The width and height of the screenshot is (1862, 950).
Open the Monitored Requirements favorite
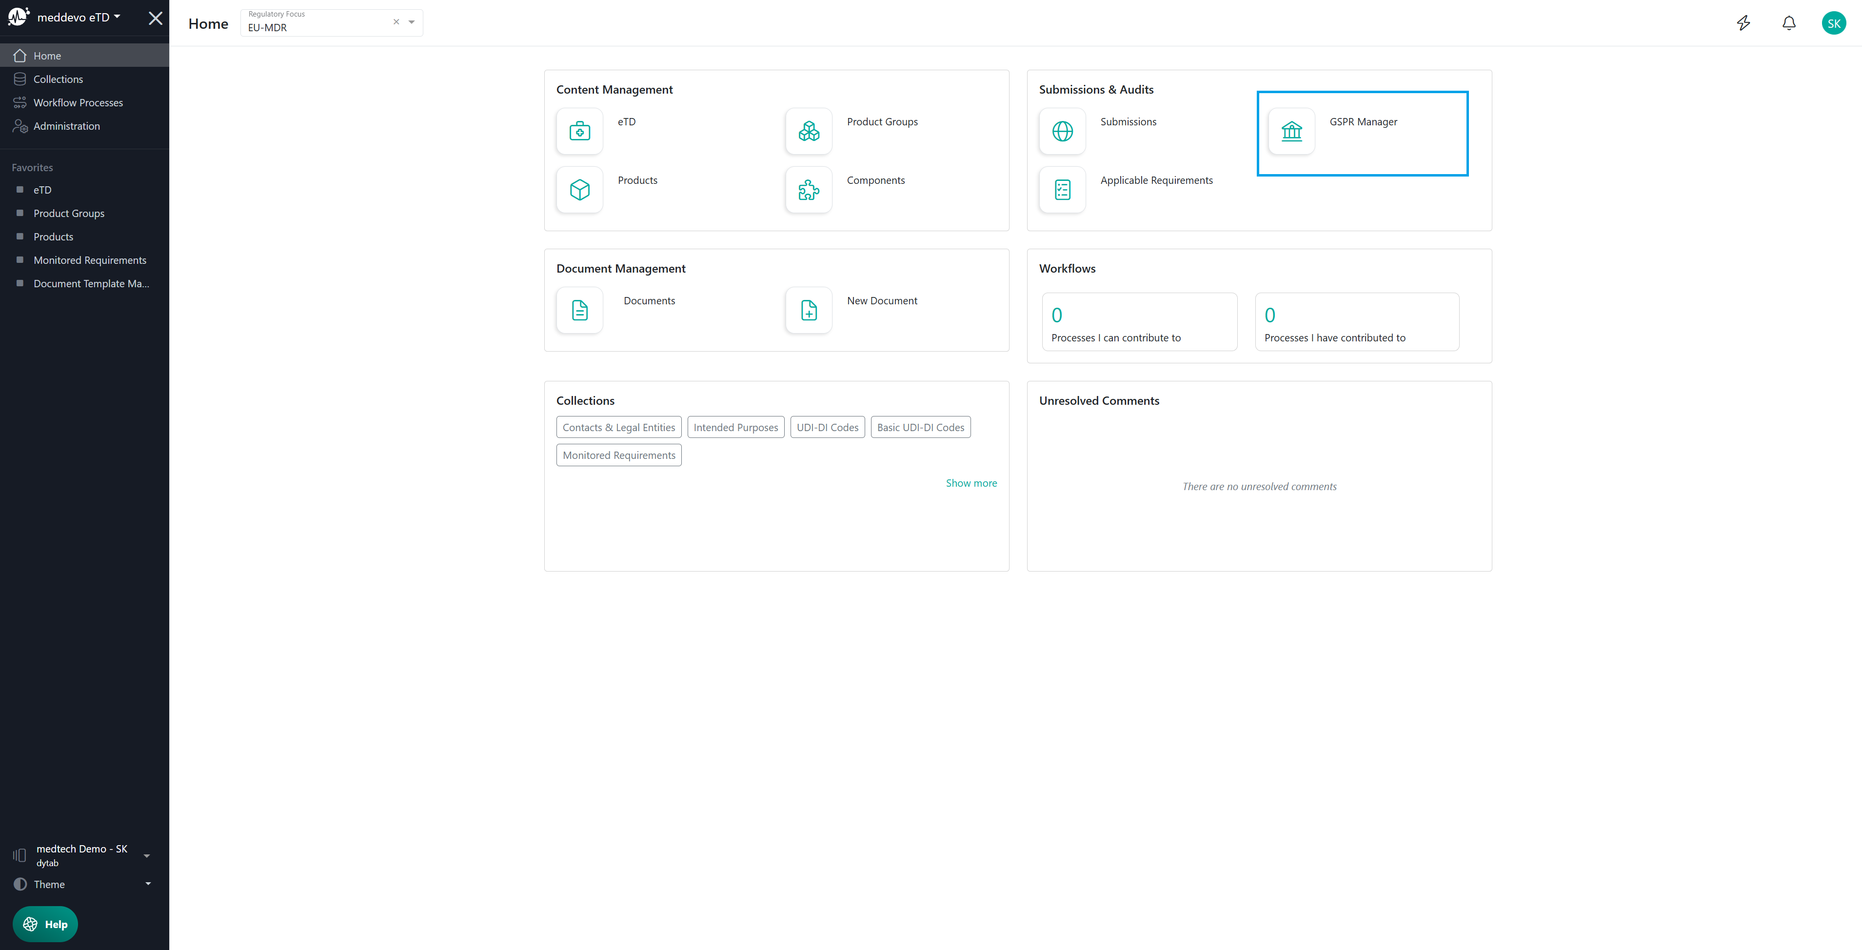84,260
